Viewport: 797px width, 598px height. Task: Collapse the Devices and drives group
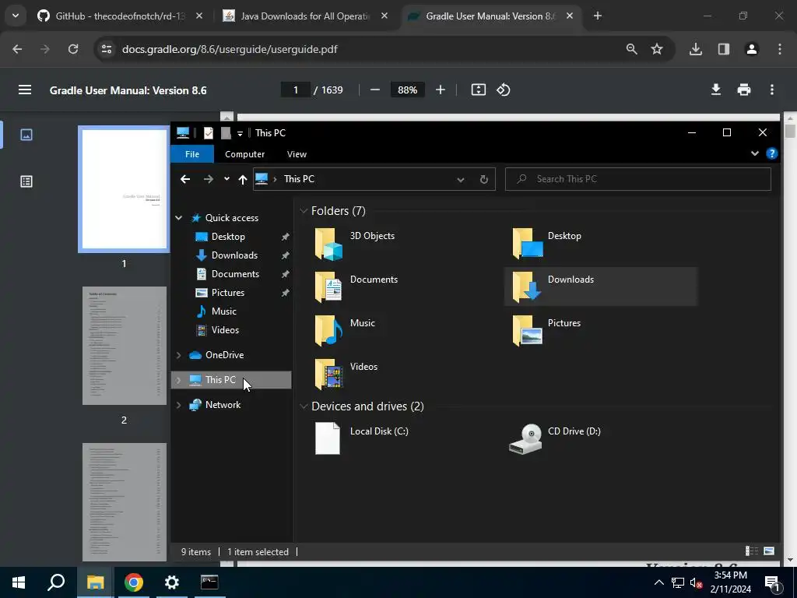(304, 406)
